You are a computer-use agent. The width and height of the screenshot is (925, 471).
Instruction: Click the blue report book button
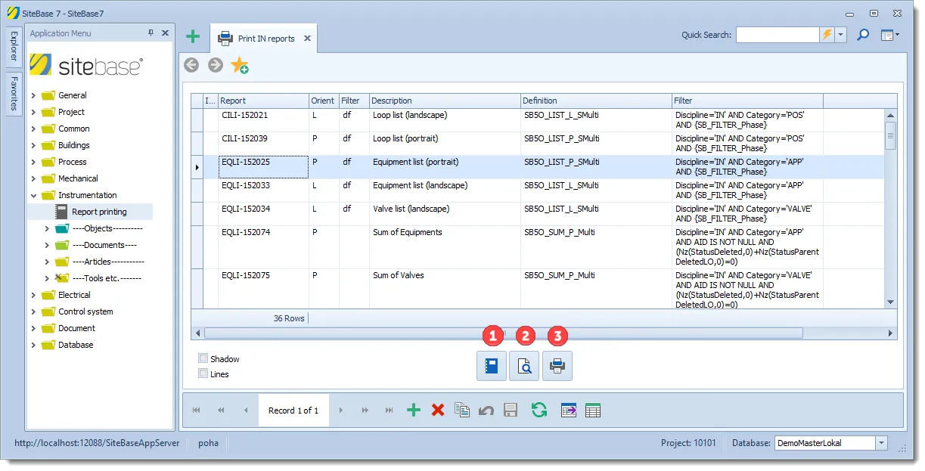(491, 367)
